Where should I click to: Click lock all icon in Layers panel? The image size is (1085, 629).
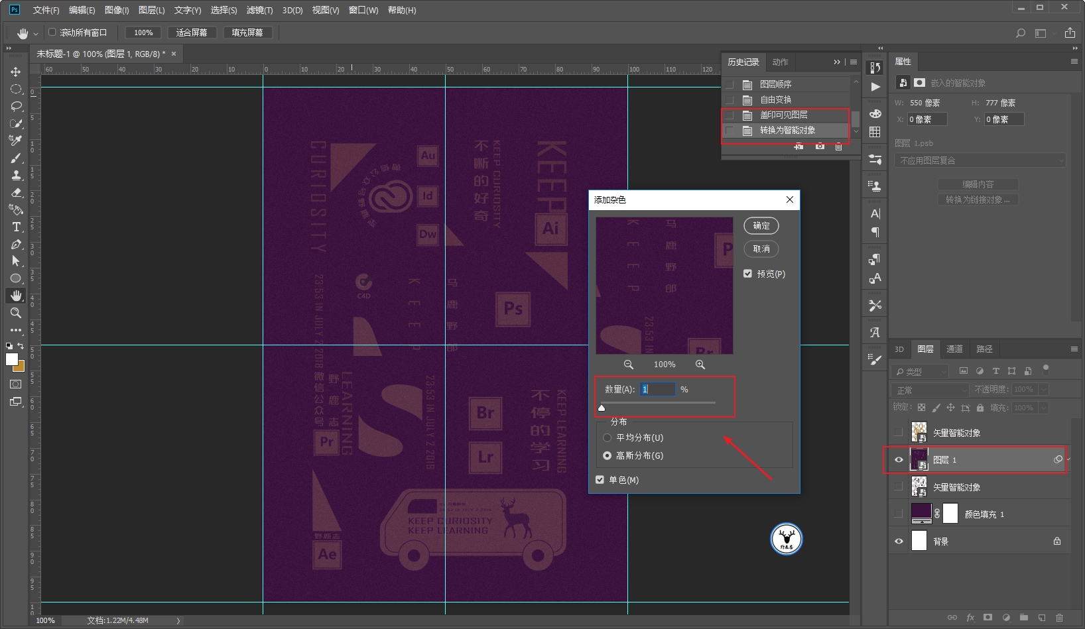tap(980, 408)
